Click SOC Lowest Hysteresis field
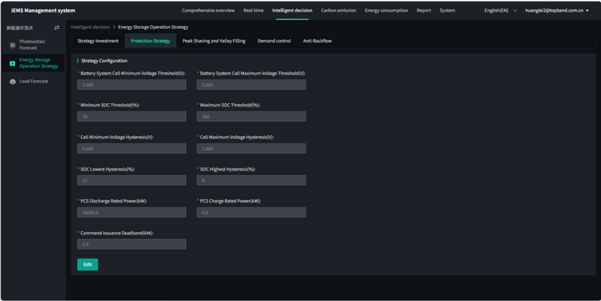The image size is (601, 301). click(x=132, y=180)
